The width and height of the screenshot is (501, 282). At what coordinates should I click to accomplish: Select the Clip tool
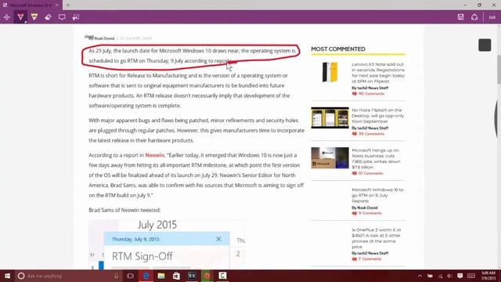(76, 17)
